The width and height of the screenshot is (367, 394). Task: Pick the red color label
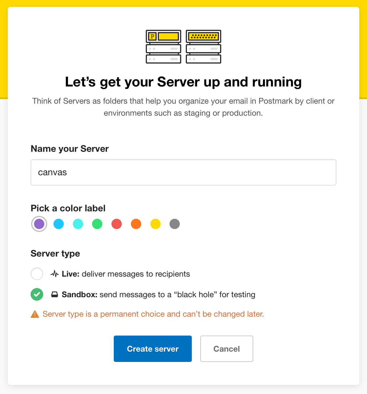(116, 224)
